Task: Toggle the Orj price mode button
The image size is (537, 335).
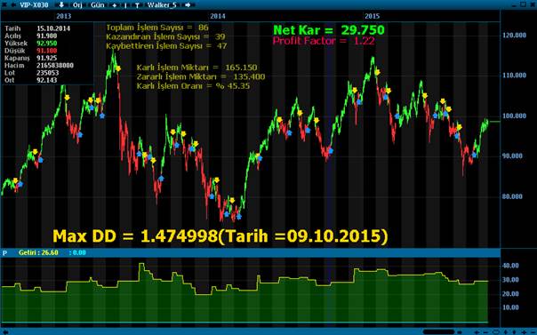Action: pyautogui.click(x=77, y=5)
